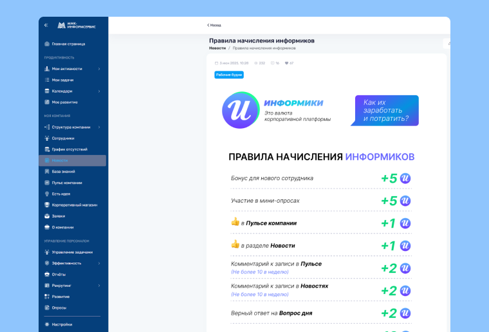Expand Структура компании submenu chevron
Viewport: 489px width, 332px height.
tap(99, 127)
